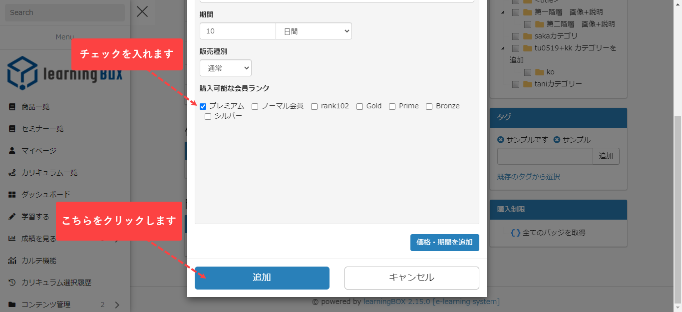Close the dialog with the X icon

click(142, 11)
